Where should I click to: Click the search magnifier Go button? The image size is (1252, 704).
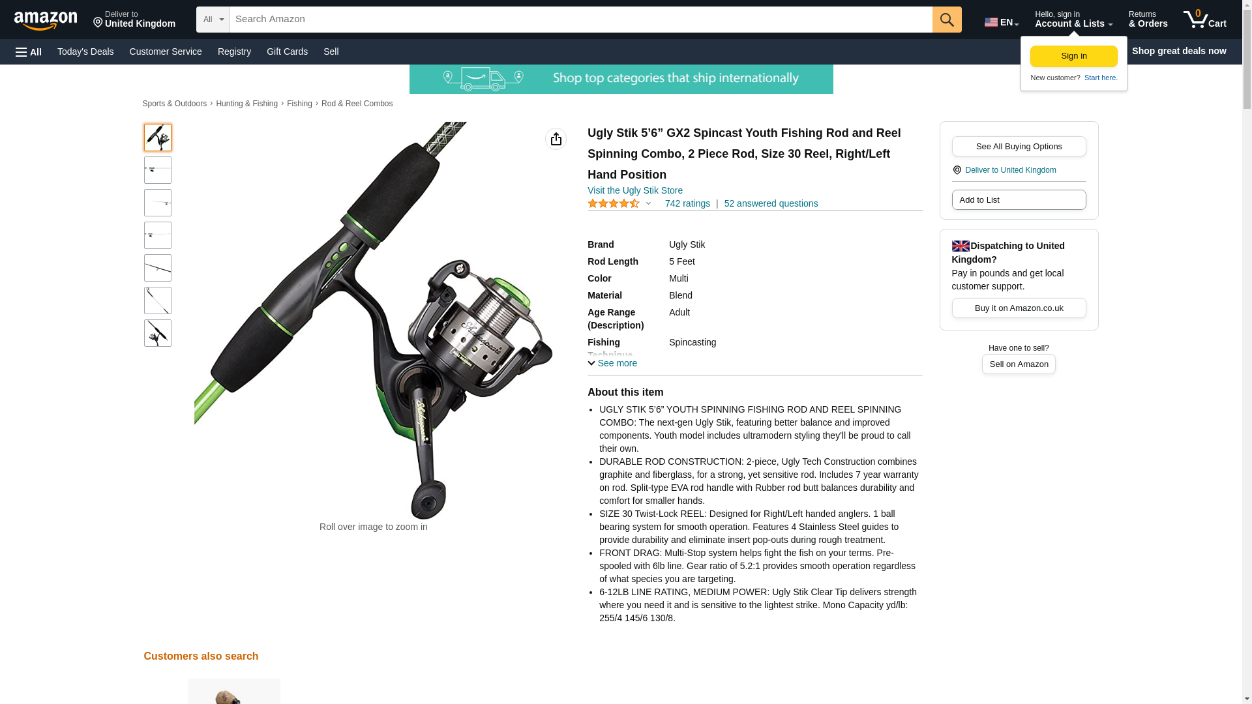pos(947,20)
